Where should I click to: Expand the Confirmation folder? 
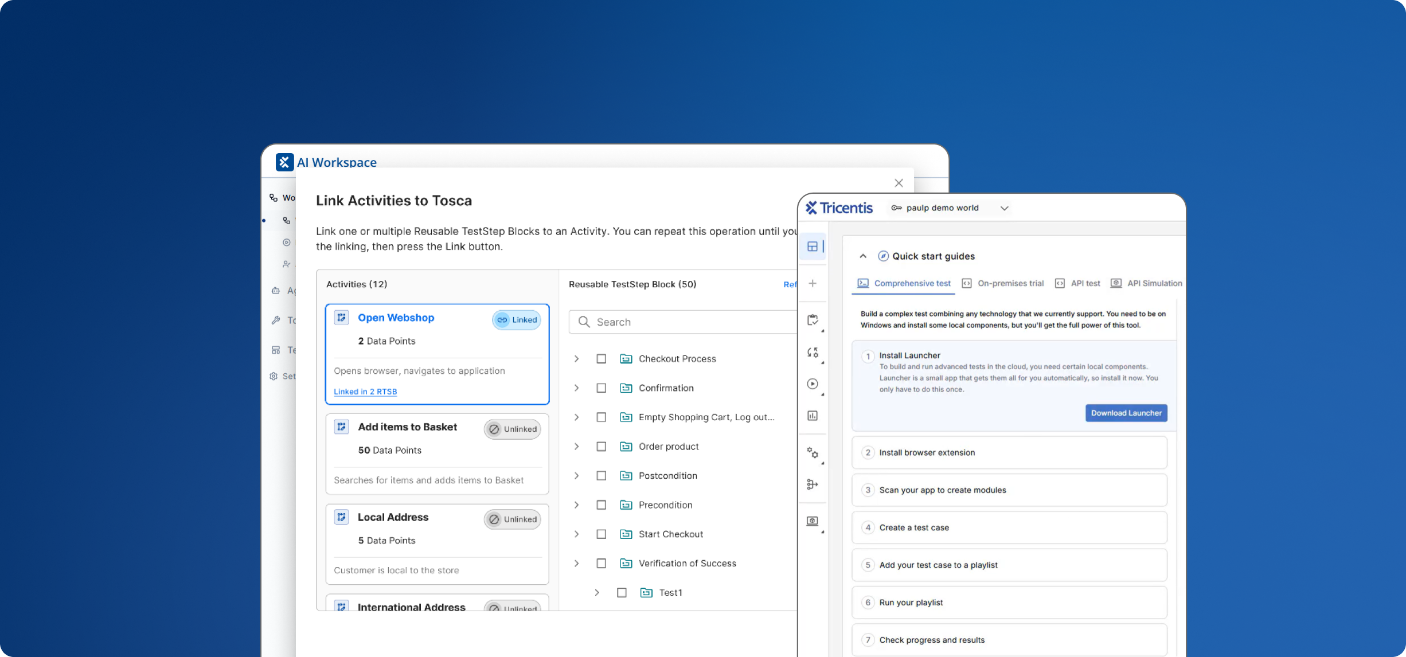tap(577, 388)
